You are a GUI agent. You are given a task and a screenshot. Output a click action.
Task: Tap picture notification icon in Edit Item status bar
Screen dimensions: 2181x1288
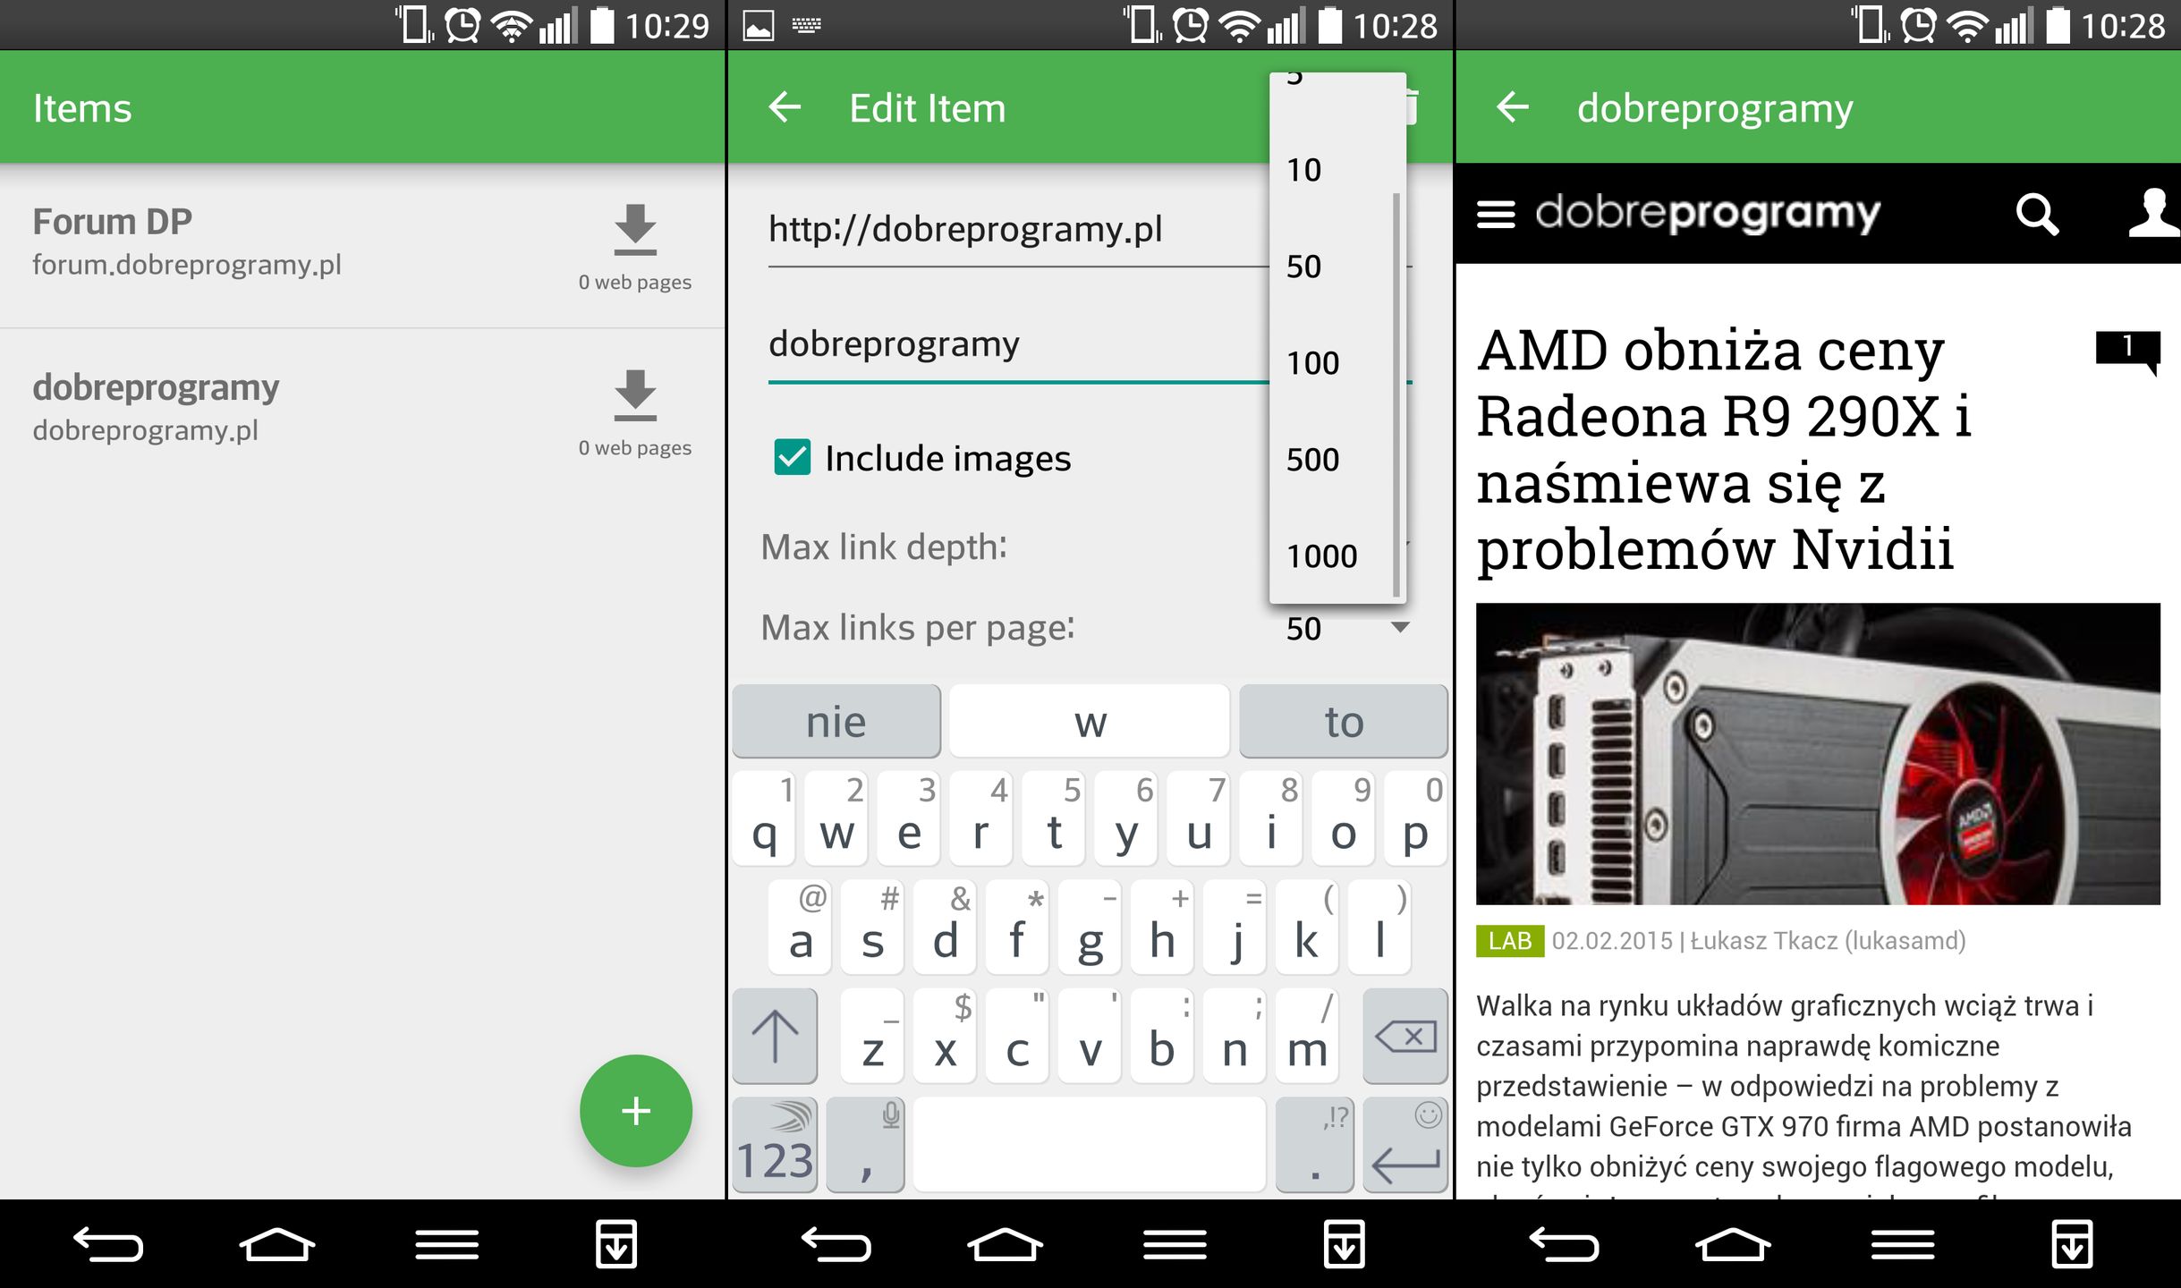pos(759,25)
